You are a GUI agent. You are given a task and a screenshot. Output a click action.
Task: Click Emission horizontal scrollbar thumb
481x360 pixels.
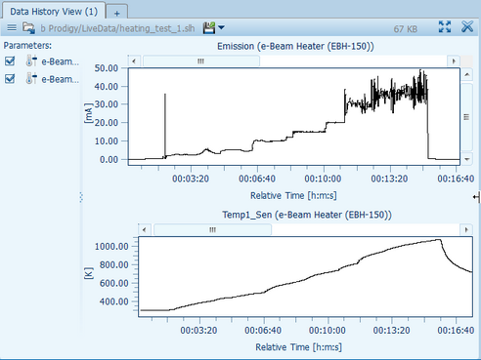pyautogui.click(x=201, y=60)
